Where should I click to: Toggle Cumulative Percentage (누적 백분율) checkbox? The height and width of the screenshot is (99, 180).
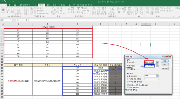pyautogui.click(x=128, y=87)
